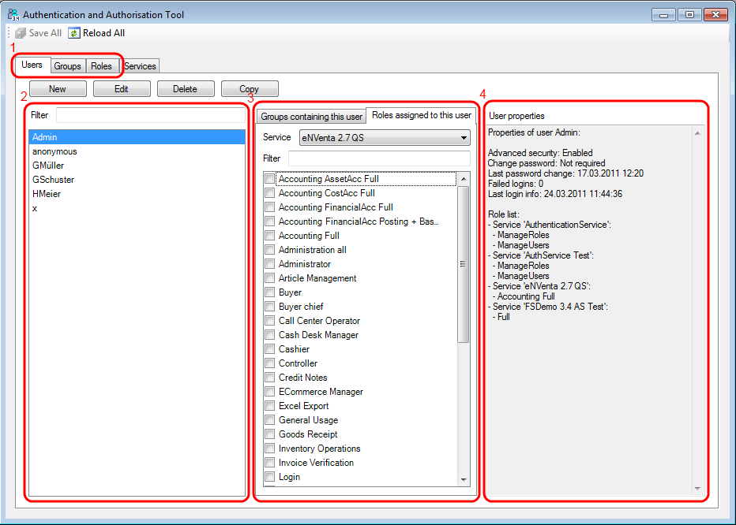Select the user "anonymous"
Screen dimensions: 736x525
(54, 151)
